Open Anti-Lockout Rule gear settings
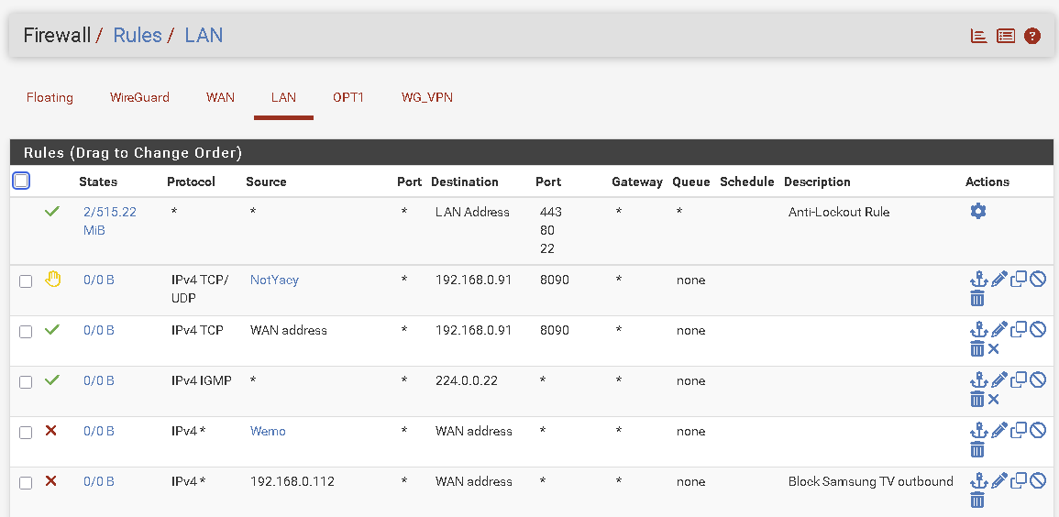The height and width of the screenshot is (517, 1059). tap(978, 212)
